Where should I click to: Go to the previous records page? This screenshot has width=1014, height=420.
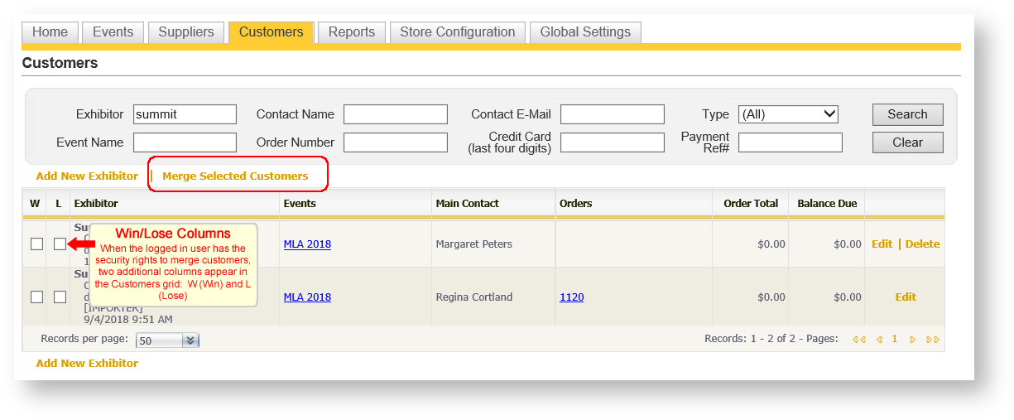pyautogui.click(x=879, y=340)
